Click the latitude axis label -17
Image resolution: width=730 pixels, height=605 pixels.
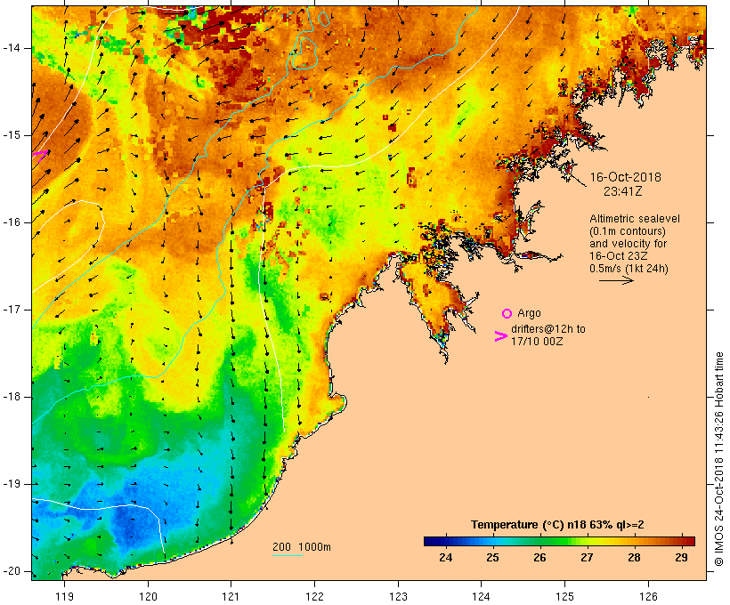[x=12, y=310]
